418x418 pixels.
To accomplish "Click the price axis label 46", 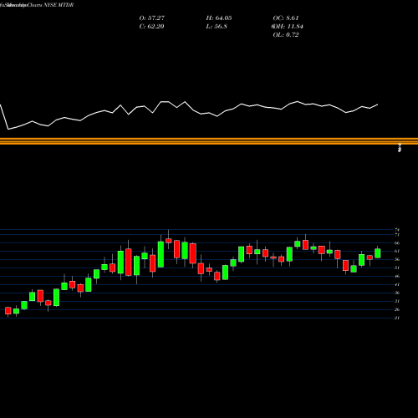I will [x=397, y=276].
